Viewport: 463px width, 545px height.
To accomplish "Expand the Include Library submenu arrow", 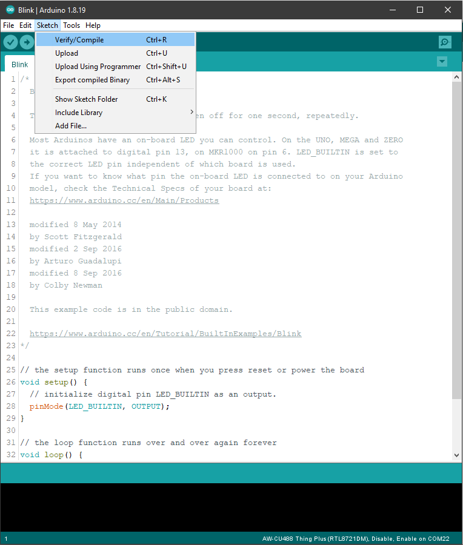I will tap(192, 112).
